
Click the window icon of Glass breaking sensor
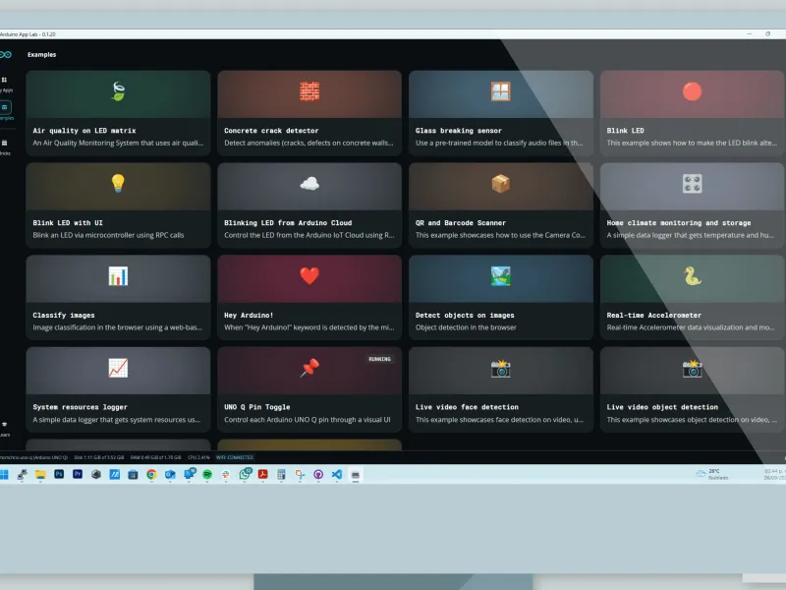[500, 91]
